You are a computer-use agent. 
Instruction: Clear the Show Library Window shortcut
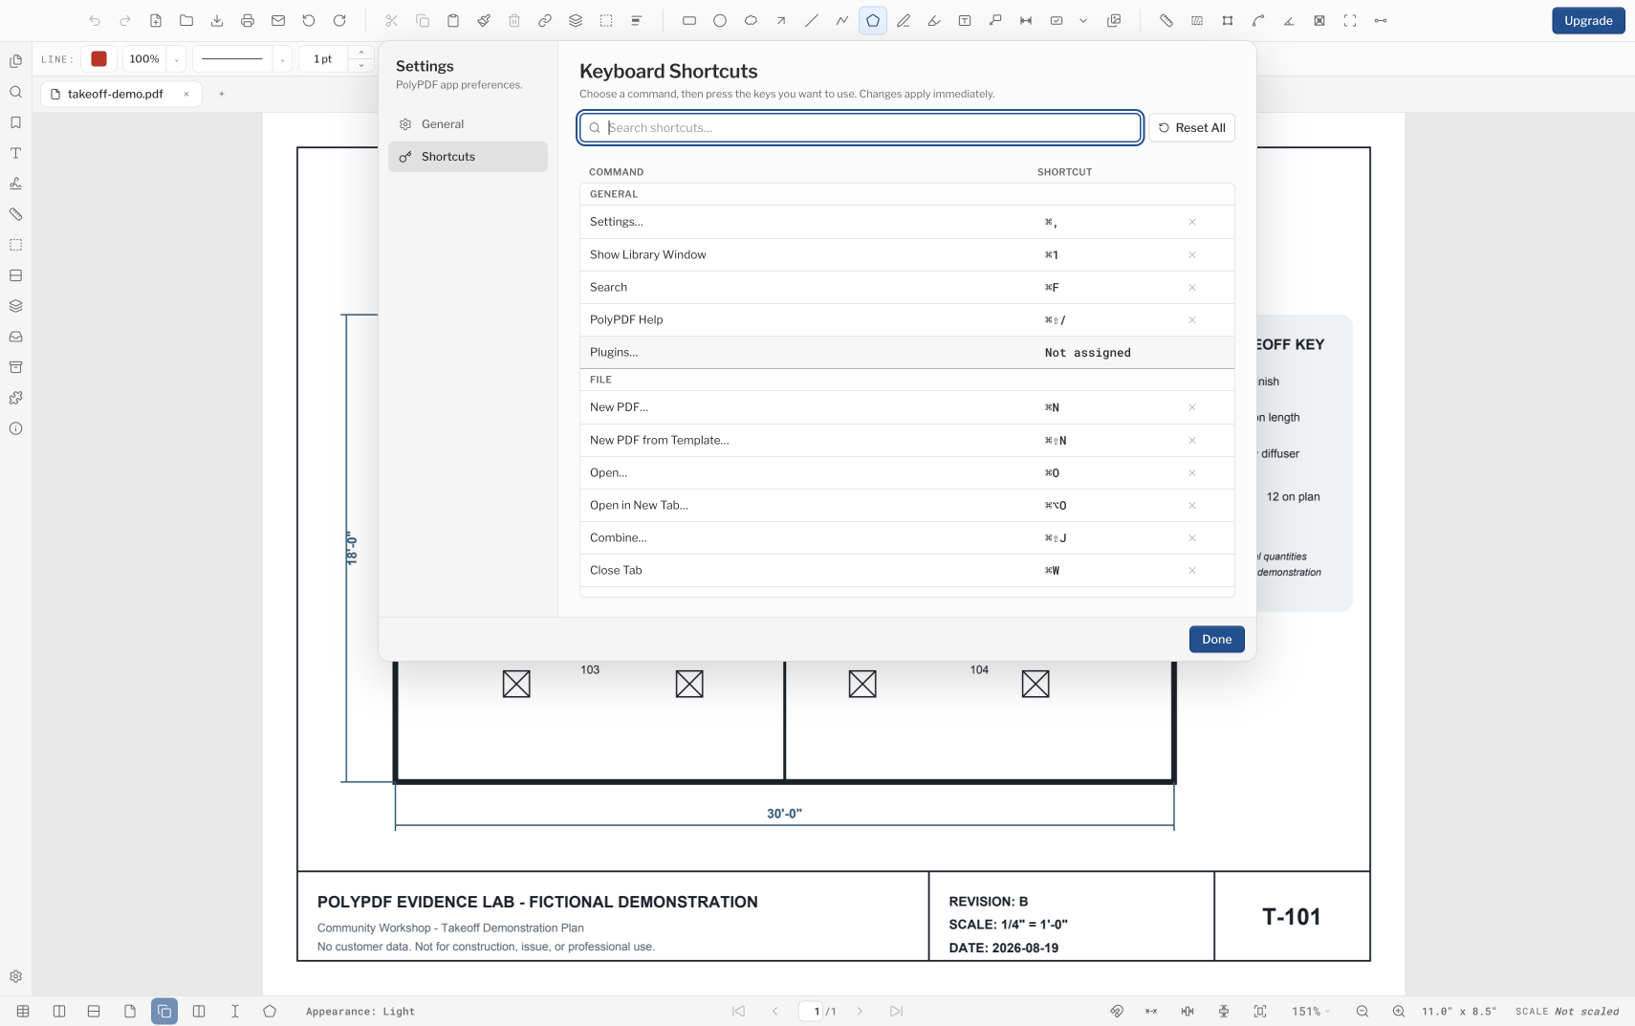(x=1192, y=254)
